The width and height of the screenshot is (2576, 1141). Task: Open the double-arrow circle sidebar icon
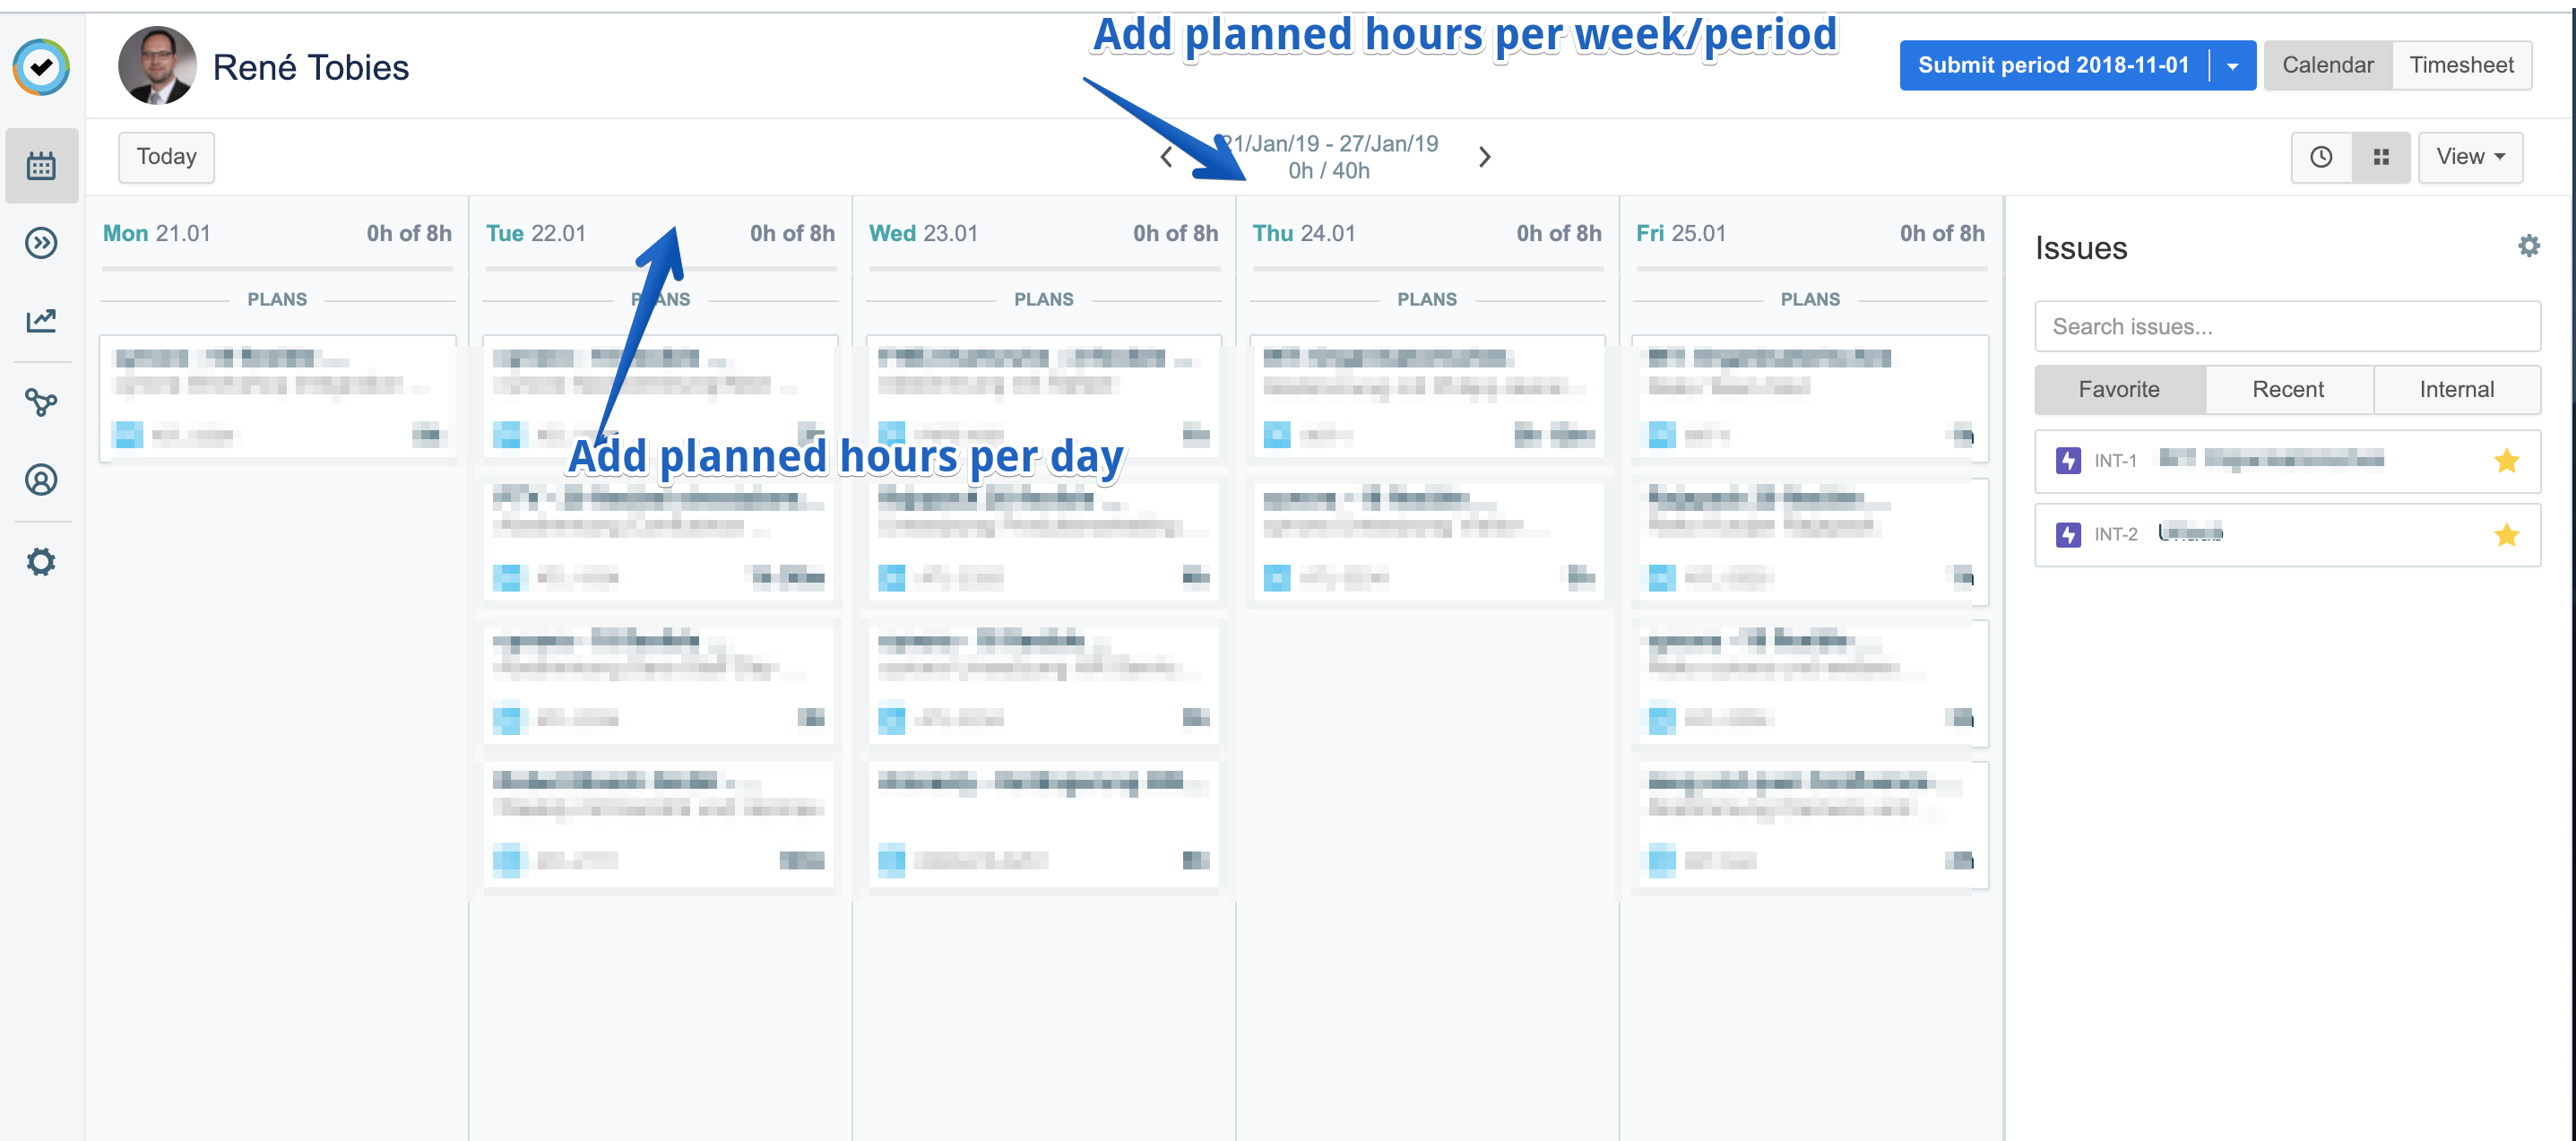coord(41,243)
